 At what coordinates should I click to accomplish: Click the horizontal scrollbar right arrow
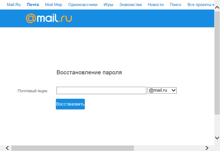(207, 148)
